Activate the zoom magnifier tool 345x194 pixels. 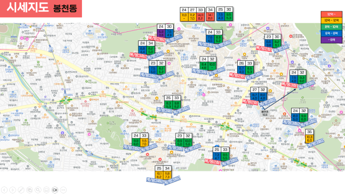pyautogui.click(x=38, y=190)
